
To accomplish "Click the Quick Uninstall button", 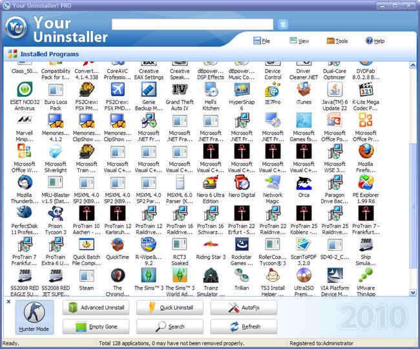I will pyautogui.click(x=170, y=308).
